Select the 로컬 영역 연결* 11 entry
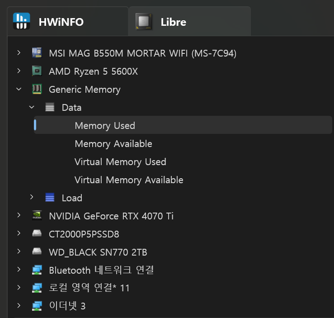Screen dimensions: 334x318 coord(89,288)
